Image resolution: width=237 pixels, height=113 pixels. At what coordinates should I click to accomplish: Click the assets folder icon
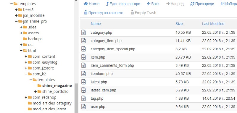(x=25, y=33)
